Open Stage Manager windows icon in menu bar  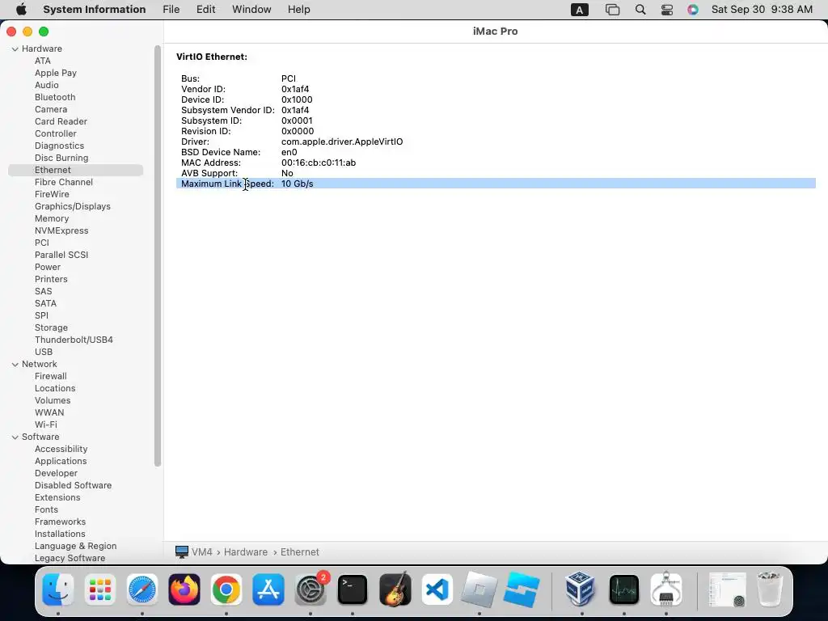tap(612, 10)
